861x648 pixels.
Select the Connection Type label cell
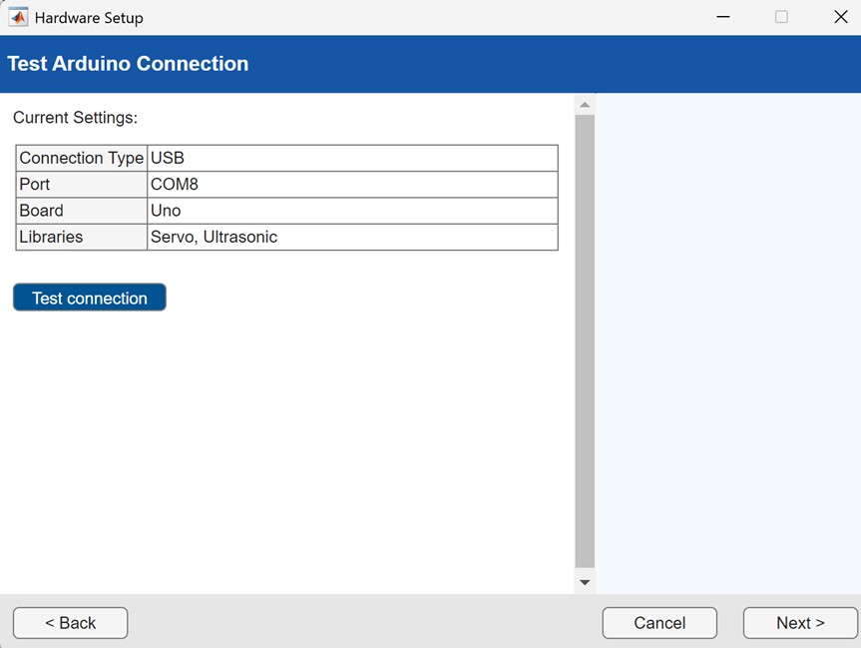tap(82, 158)
